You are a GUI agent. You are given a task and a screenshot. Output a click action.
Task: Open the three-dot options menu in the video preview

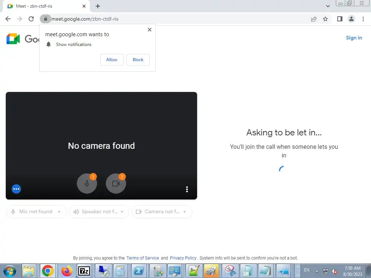(x=187, y=189)
